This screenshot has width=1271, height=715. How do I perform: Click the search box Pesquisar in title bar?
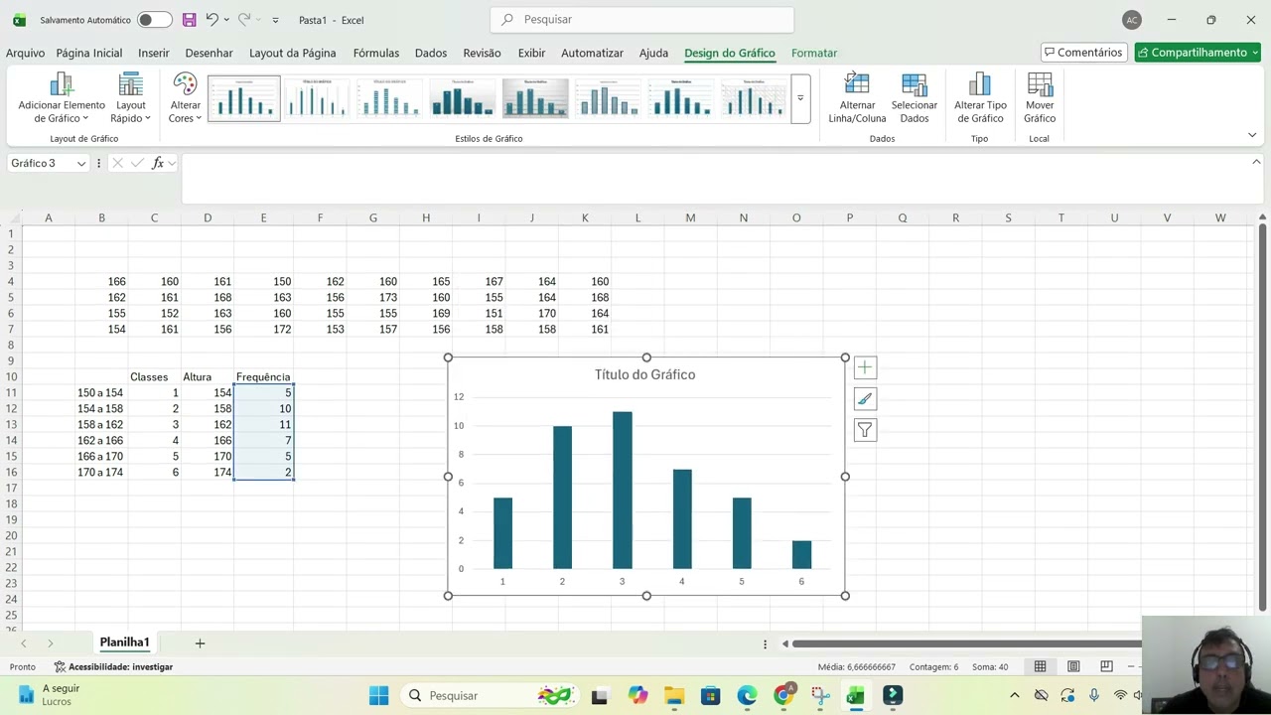[642, 19]
